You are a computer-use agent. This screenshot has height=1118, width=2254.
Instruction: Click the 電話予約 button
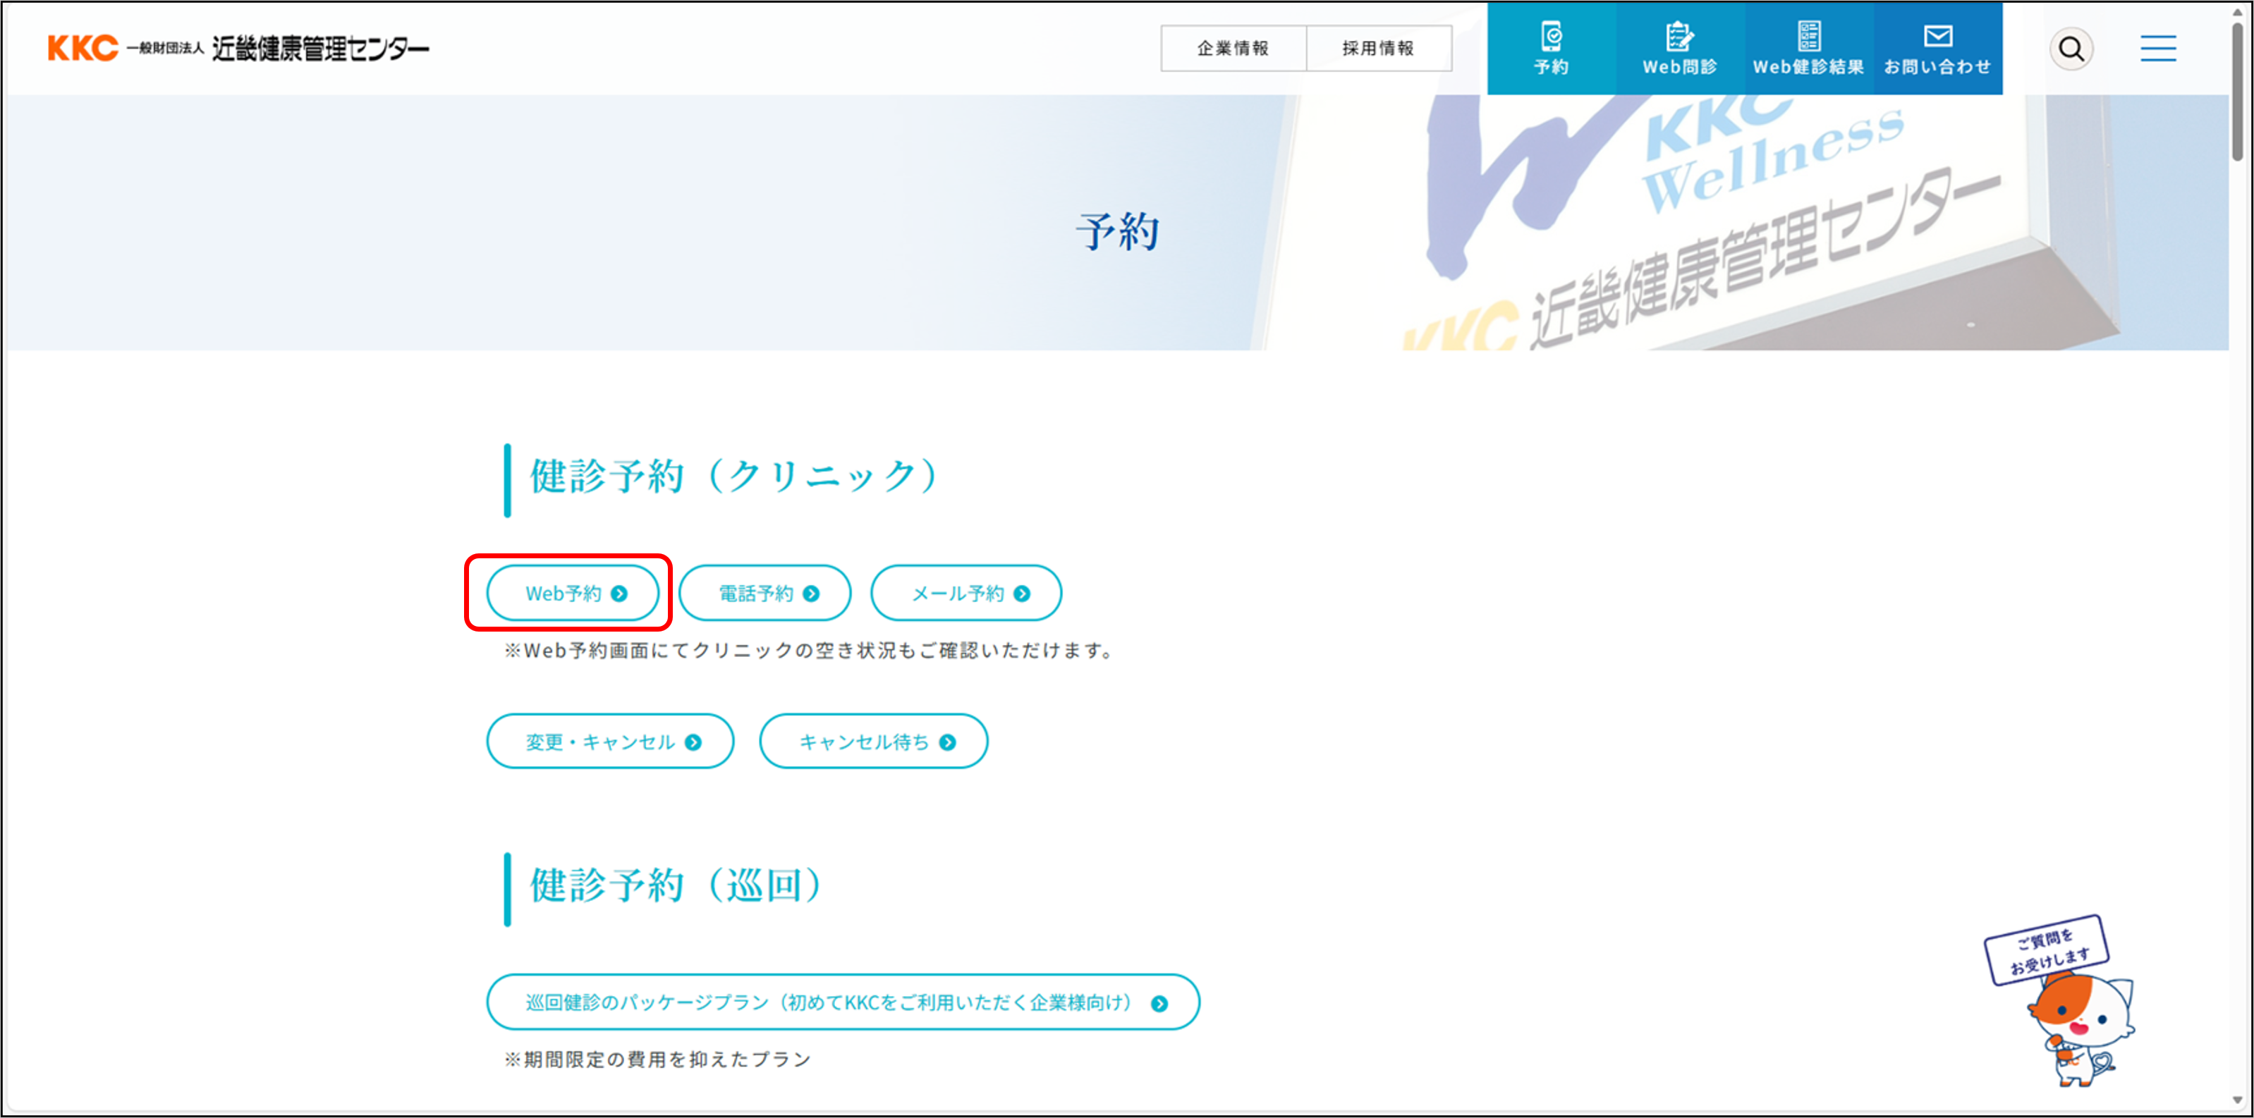pyautogui.click(x=764, y=593)
